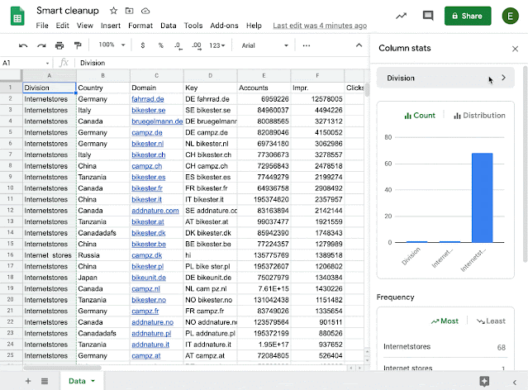This screenshot has width=528, height=390.
Task: Click the green Share button
Action: coord(468,16)
